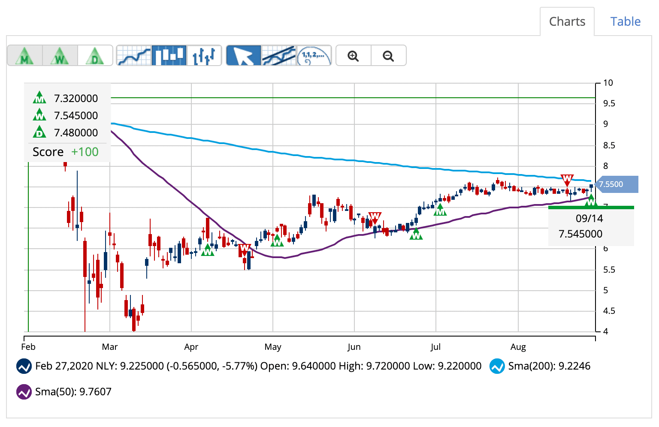The image size is (659, 427).
Task: Toggle the monthly (M) triangle toolbar button
Action: [25, 55]
